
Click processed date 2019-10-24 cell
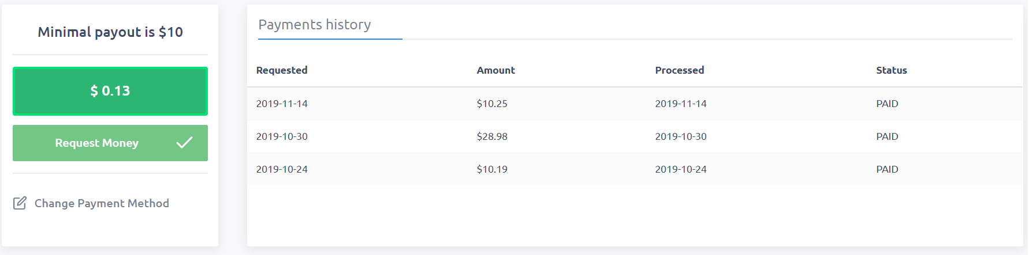pyautogui.click(x=681, y=169)
